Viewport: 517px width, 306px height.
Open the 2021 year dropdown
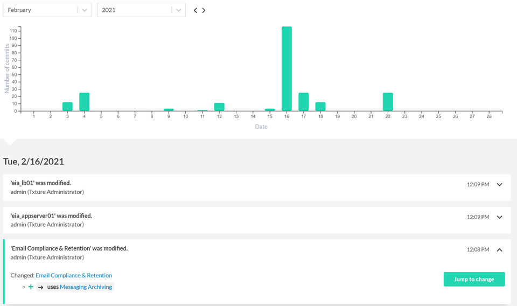[141, 10]
